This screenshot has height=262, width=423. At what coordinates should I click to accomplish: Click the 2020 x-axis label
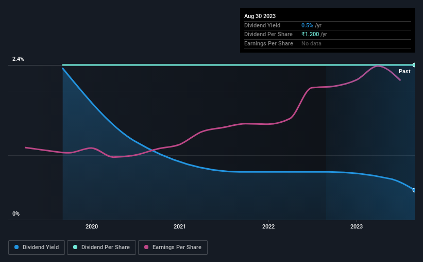coord(92,226)
